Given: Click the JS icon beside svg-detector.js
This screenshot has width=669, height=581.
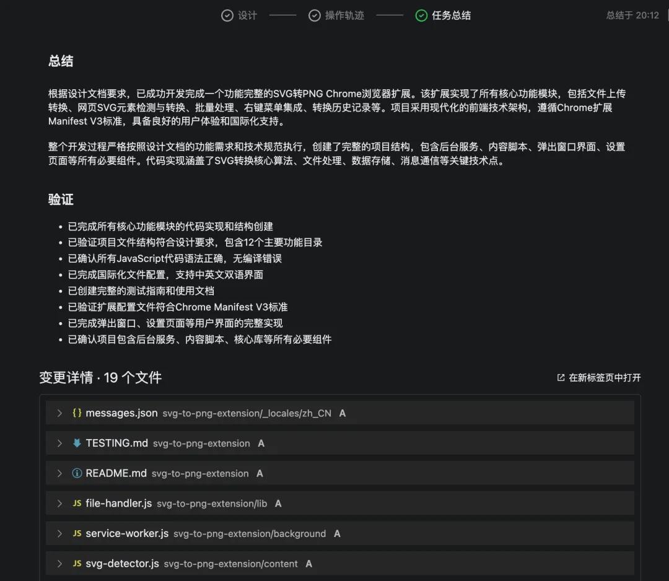Looking at the screenshot, I should pyautogui.click(x=76, y=564).
